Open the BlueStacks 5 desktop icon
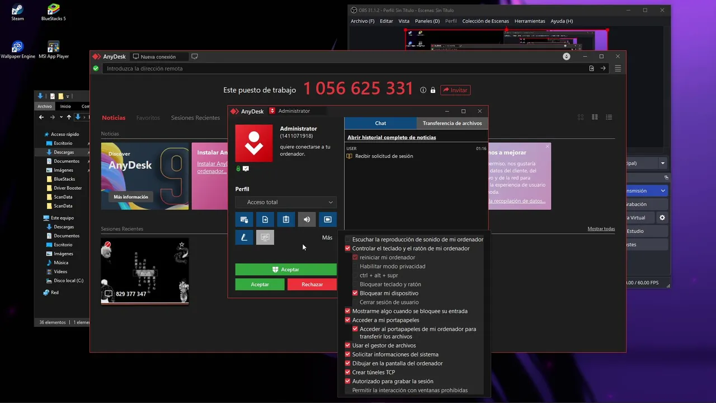The image size is (716, 403). click(53, 12)
